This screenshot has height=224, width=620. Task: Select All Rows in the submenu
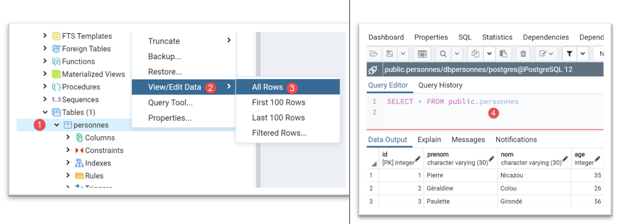click(267, 87)
